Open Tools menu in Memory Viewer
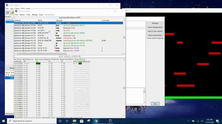The image size is (222, 124). 41,14
